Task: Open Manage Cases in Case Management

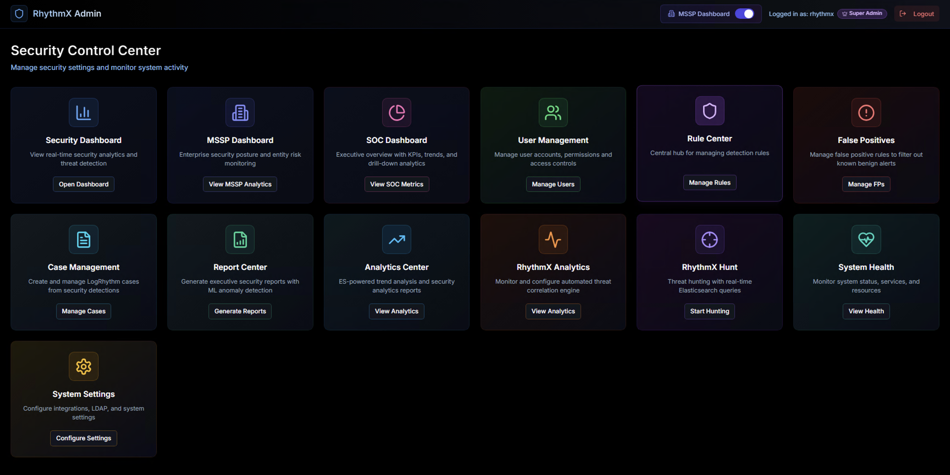Action: click(x=83, y=311)
